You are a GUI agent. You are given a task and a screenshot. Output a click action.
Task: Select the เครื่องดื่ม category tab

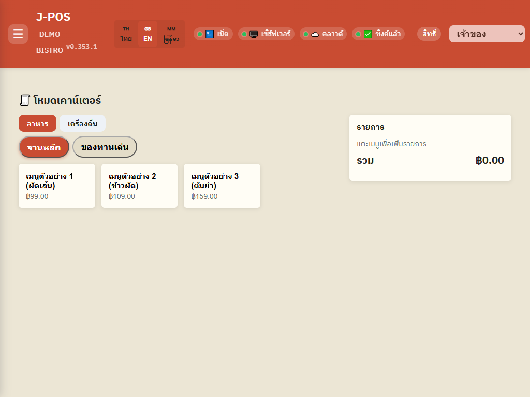click(82, 123)
